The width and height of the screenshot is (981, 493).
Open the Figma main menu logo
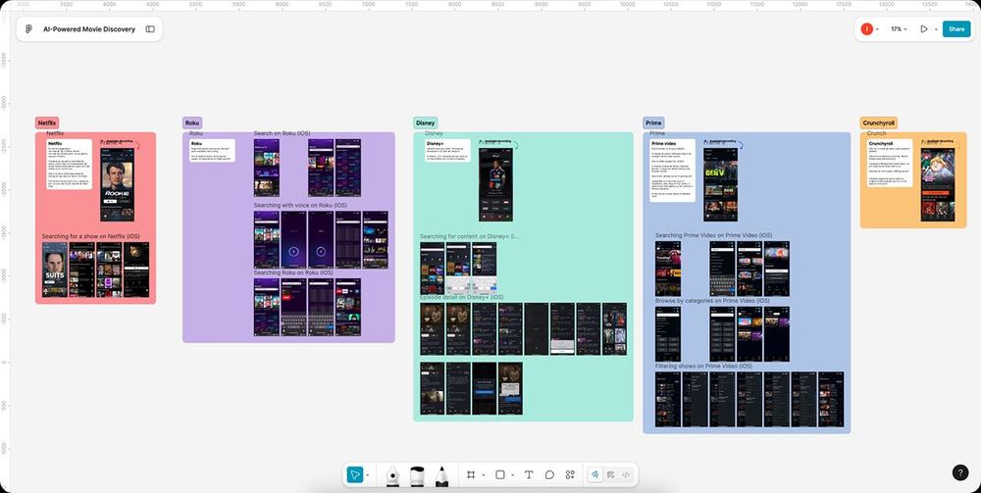point(28,28)
